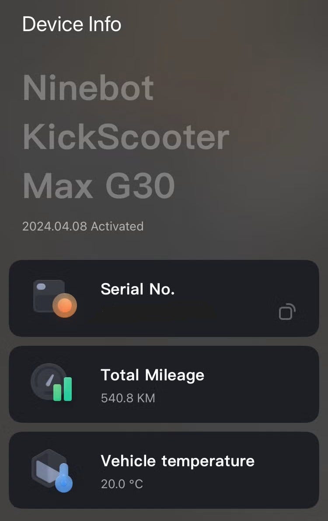Tap the Device Info page title
Screen dimensions: 328x521
point(72,24)
